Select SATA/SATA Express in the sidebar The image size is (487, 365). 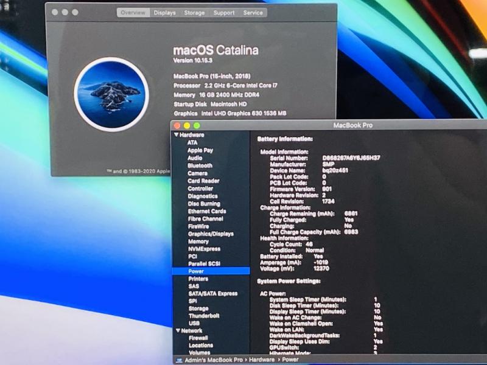212,293
